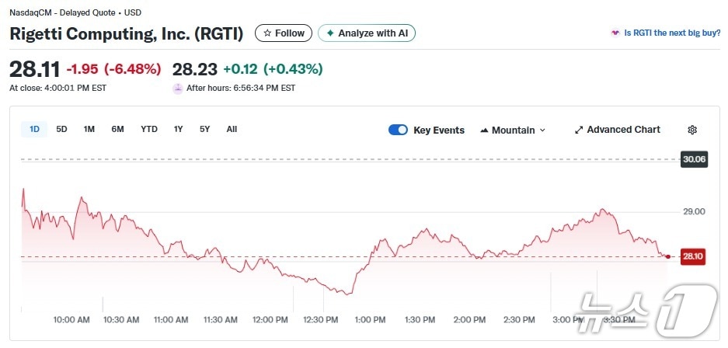Switch to the 5D time range
728x348 pixels.
tap(62, 129)
